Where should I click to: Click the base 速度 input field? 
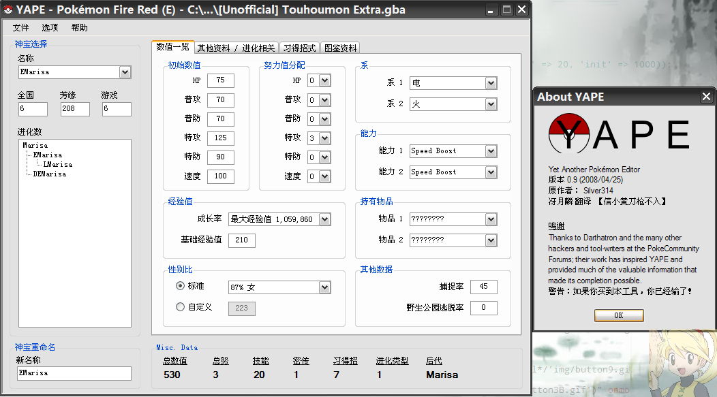[x=221, y=176]
